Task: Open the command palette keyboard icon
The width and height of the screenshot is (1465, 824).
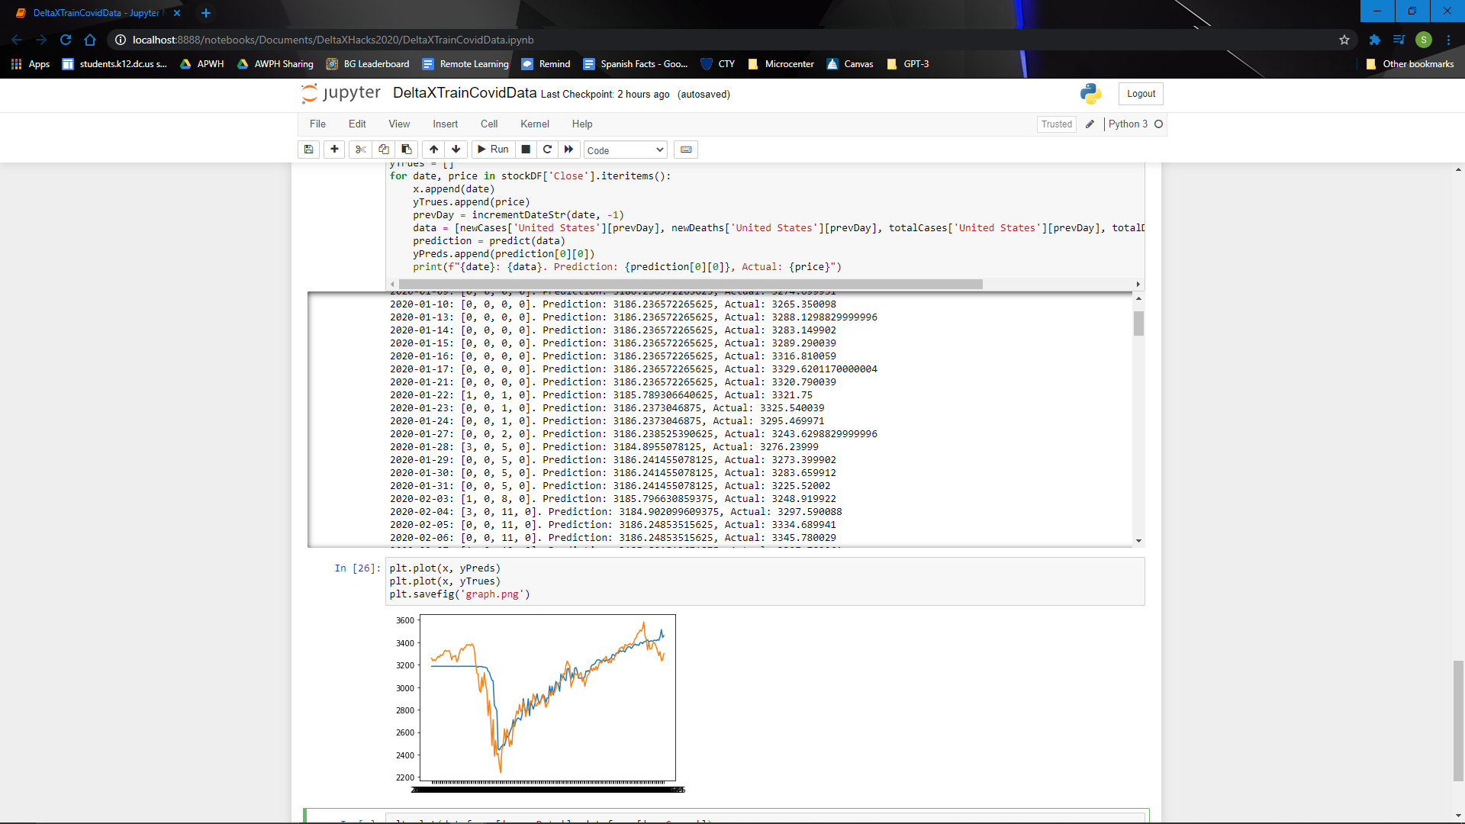Action: [x=686, y=150]
